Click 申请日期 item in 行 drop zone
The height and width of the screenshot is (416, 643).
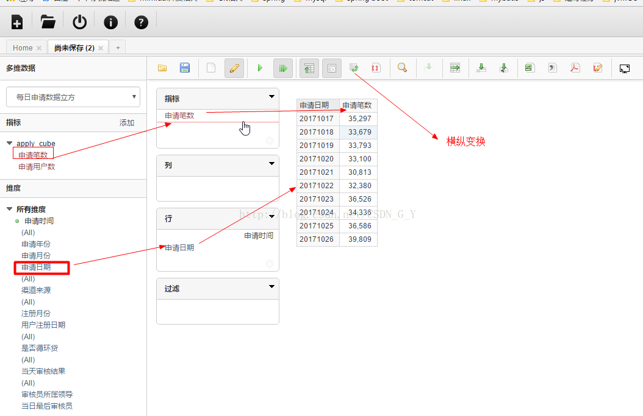tap(179, 248)
